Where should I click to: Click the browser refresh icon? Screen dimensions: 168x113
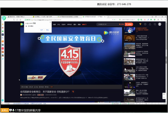point(14,20)
